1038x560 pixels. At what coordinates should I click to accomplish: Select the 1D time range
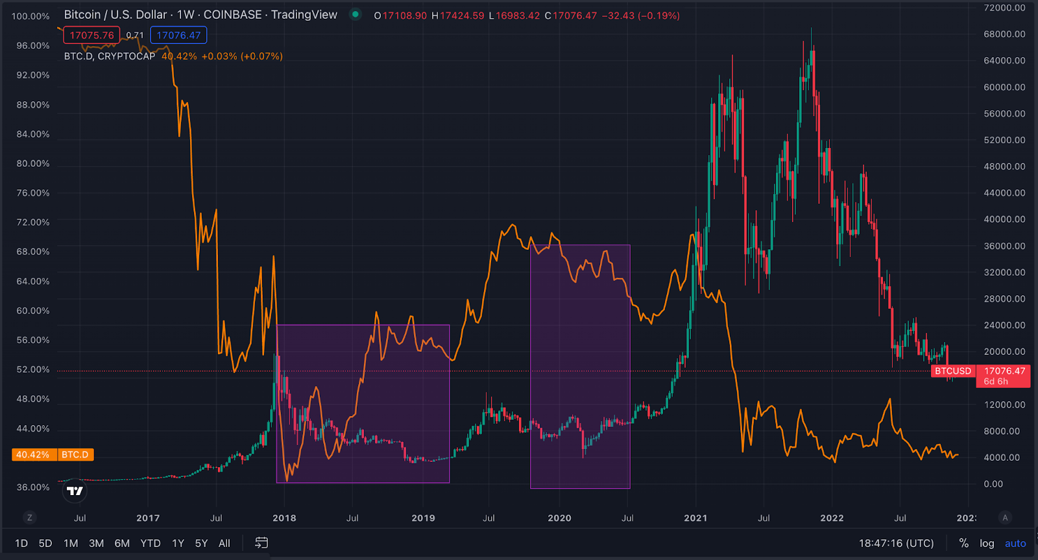(x=21, y=544)
